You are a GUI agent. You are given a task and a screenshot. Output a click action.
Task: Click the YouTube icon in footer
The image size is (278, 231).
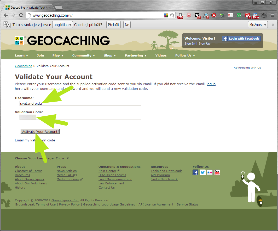[x=217, y=172]
